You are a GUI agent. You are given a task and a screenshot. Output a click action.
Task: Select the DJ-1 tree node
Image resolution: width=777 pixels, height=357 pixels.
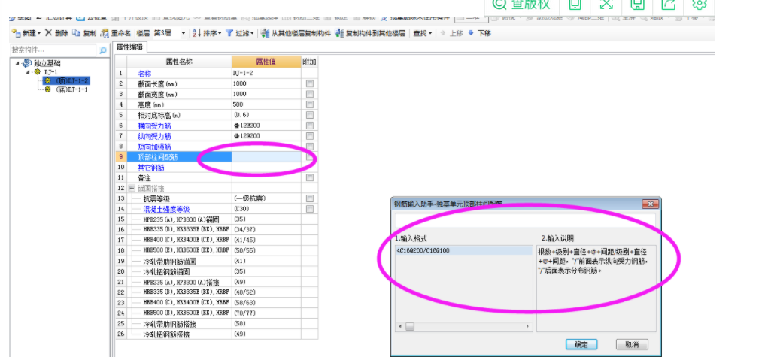(50, 72)
